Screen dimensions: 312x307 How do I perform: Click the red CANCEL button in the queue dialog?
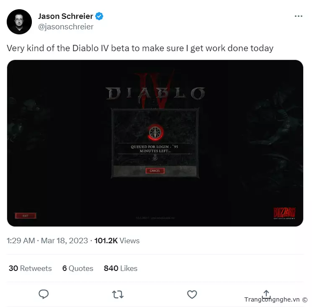click(x=155, y=171)
